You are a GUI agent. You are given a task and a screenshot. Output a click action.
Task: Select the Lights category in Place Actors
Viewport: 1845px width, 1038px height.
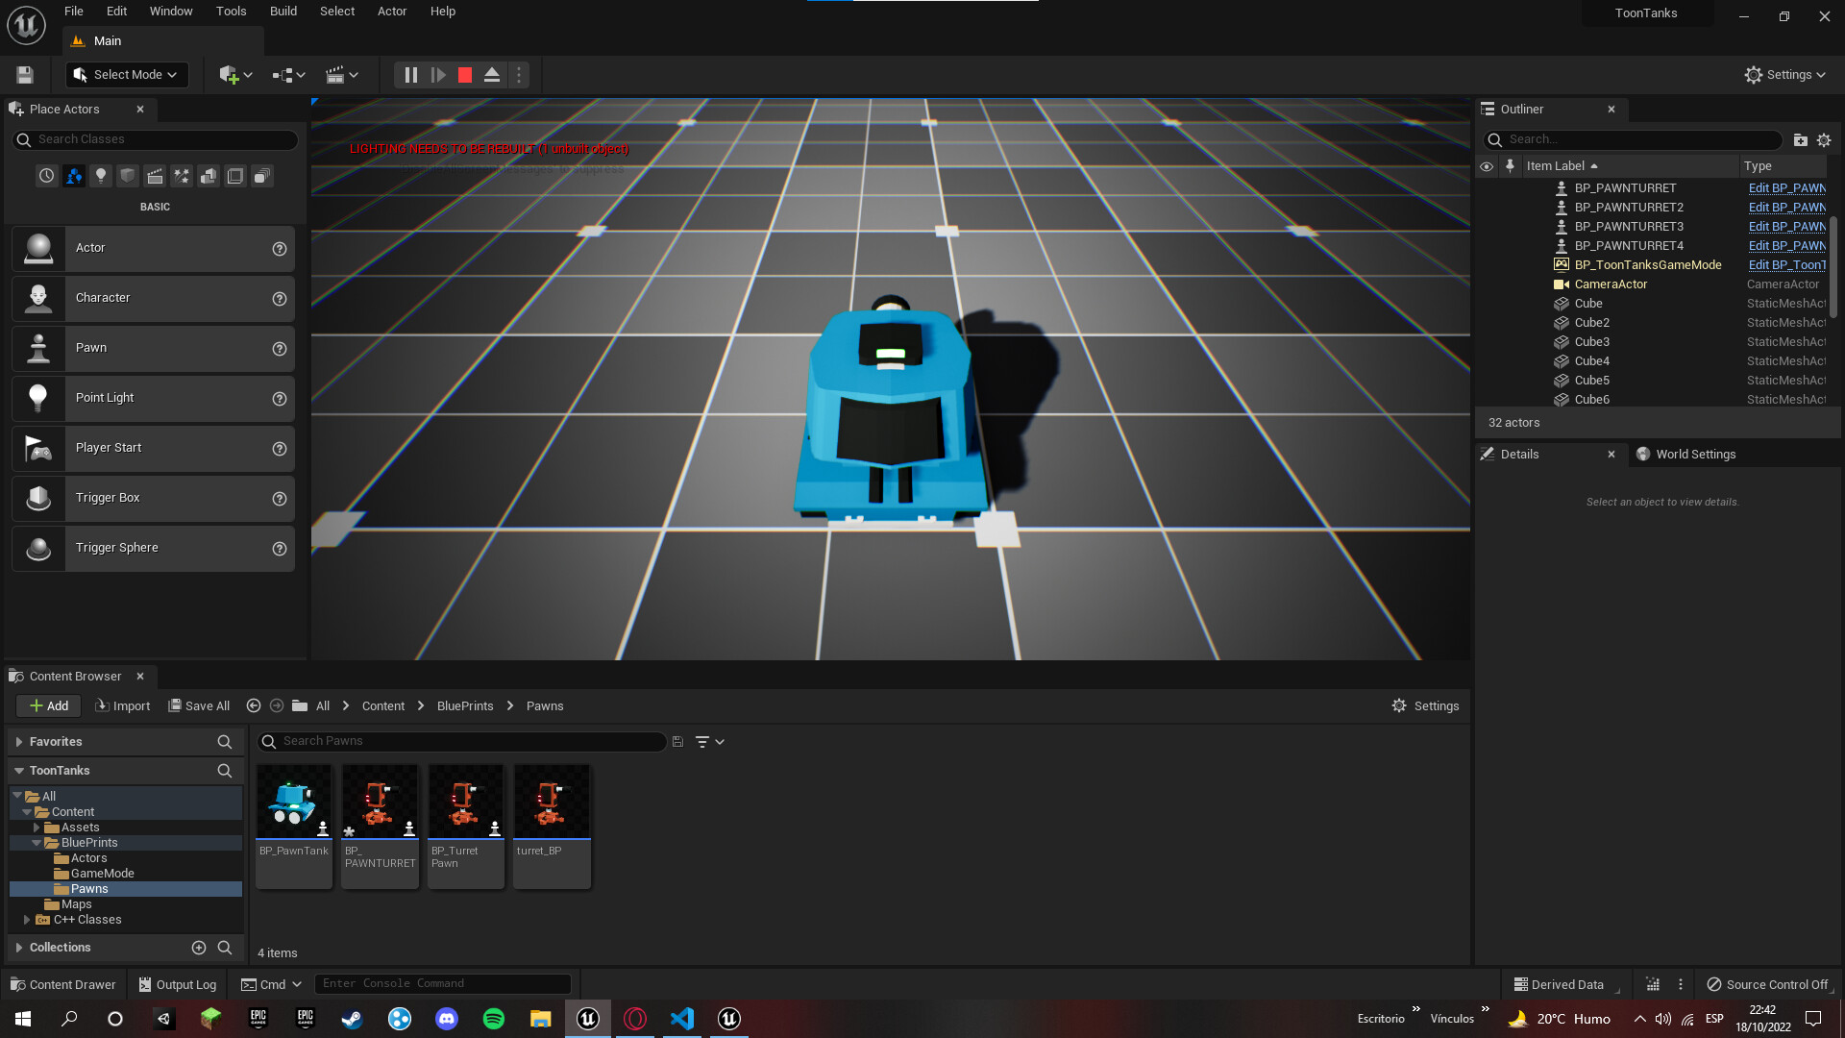pyautogui.click(x=101, y=176)
